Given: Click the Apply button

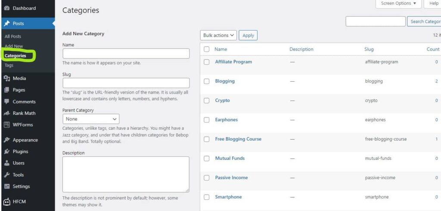Looking at the screenshot, I should (x=248, y=35).
